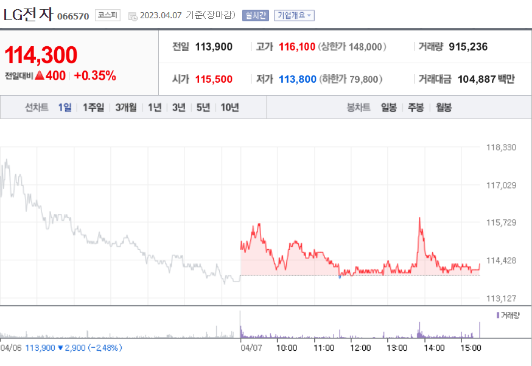Switch to the 1년 chart range
Image resolution: width=532 pixels, height=366 pixels.
[x=155, y=108]
